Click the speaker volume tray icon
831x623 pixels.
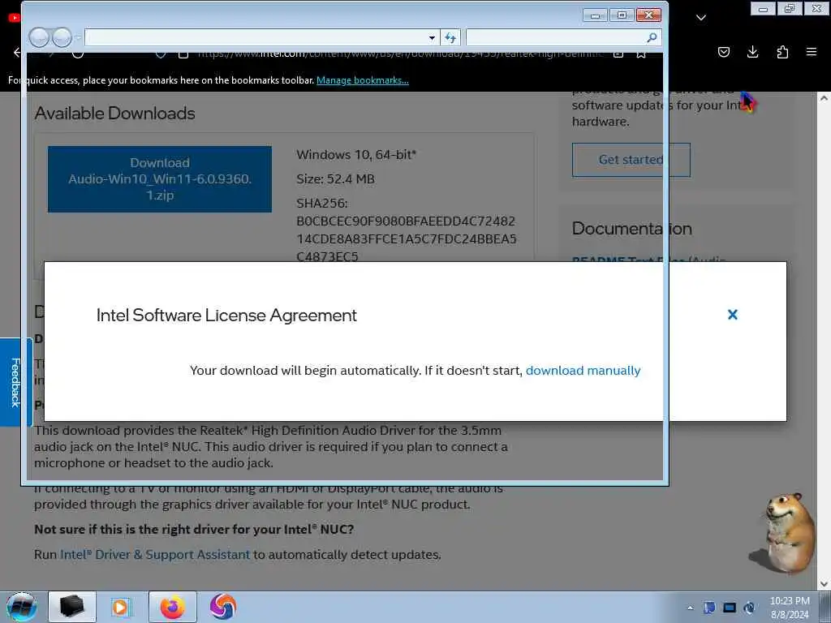(749, 608)
